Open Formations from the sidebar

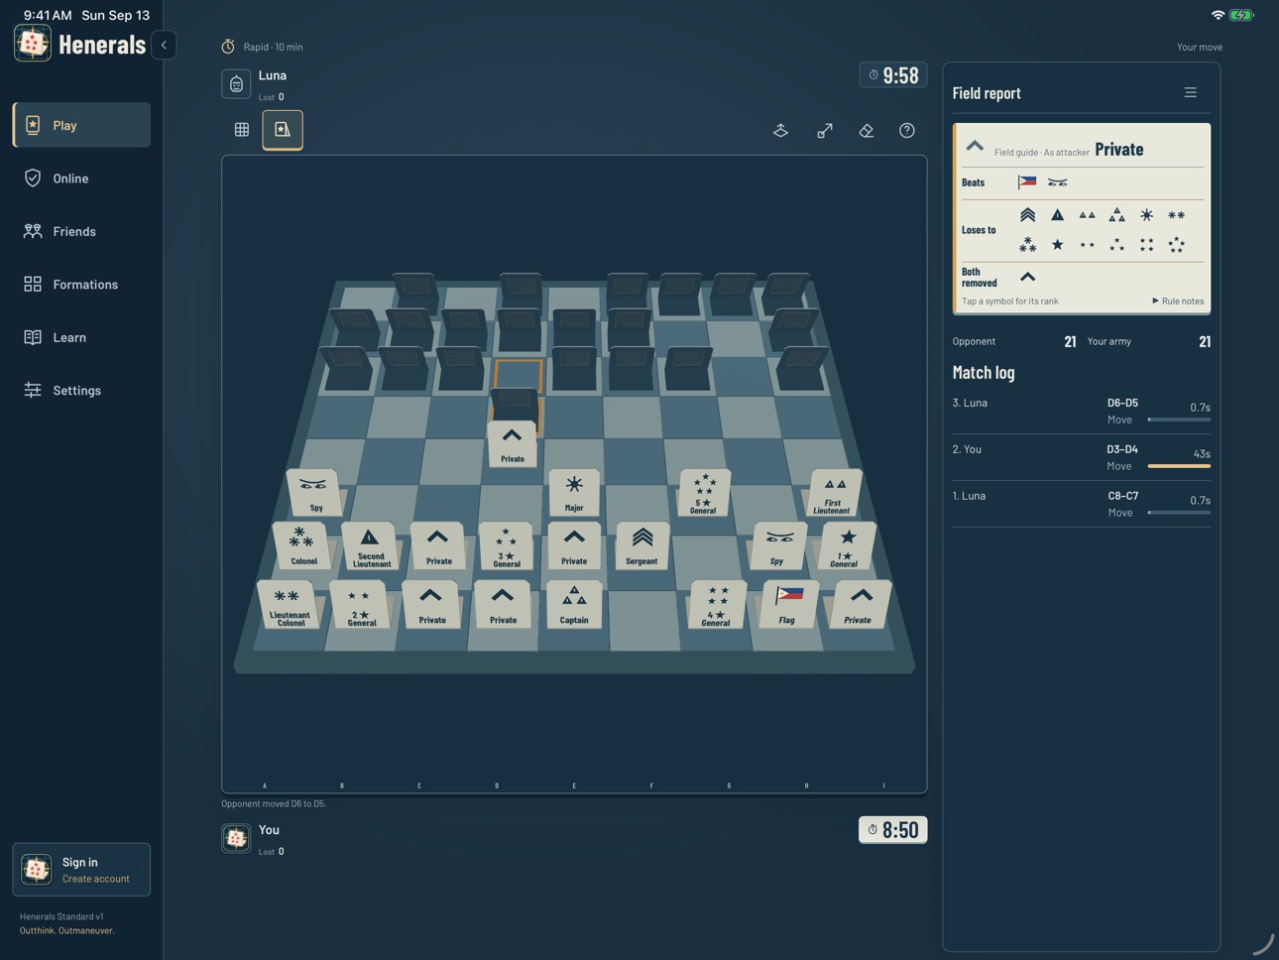tap(81, 285)
